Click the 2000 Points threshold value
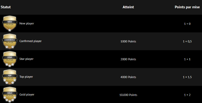Image resolution: width=202 pixels, height=103 pixels. click(128, 59)
